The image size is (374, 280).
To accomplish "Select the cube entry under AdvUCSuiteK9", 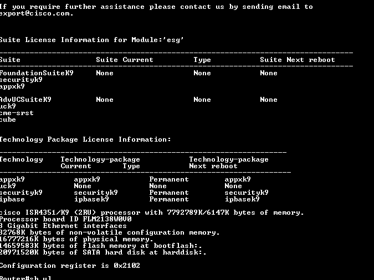I will tap(8, 120).
